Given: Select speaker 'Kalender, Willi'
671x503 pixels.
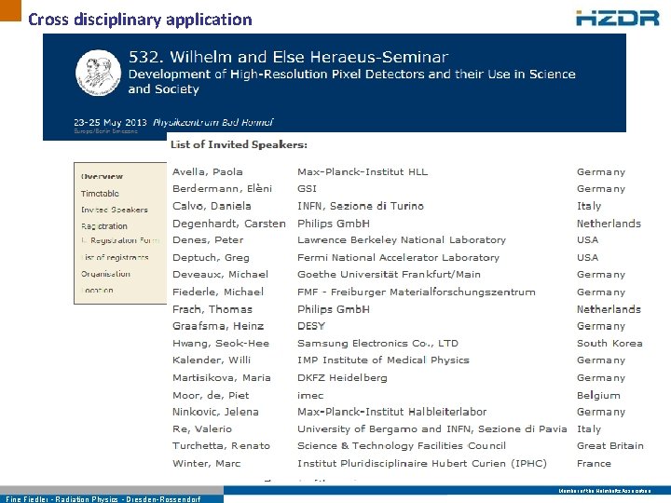Looking at the screenshot, I should pos(212,360).
